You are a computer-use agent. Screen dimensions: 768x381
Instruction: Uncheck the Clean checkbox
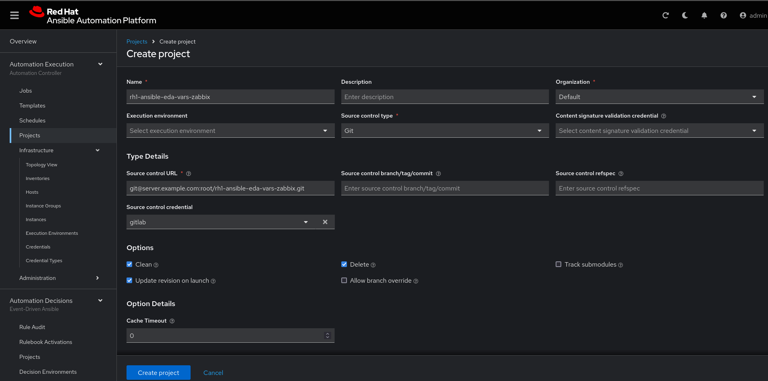pyautogui.click(x=129, y=264)
